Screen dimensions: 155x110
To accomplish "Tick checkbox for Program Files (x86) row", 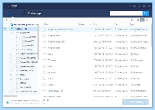I will click(42, 42).
